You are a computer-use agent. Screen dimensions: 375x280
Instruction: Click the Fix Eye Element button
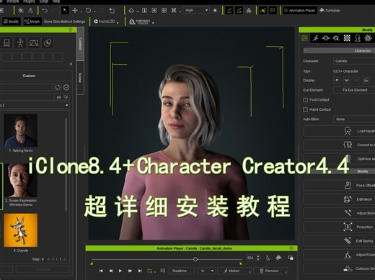pyautogui.click(x=355, y=90)
